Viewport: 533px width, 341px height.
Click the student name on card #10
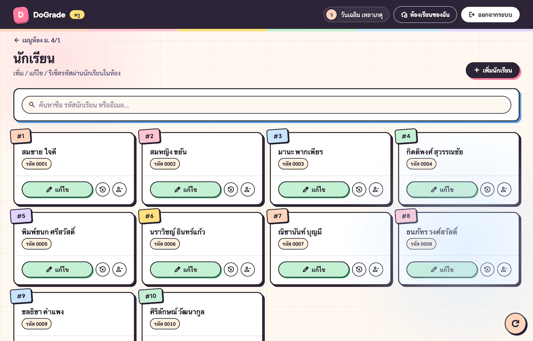tap(177, 311)
